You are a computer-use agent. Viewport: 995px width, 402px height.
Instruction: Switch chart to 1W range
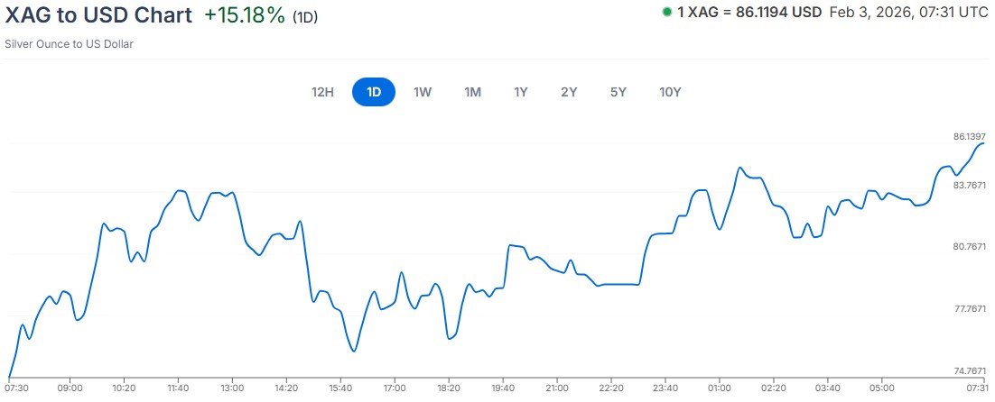coord(423,92)
